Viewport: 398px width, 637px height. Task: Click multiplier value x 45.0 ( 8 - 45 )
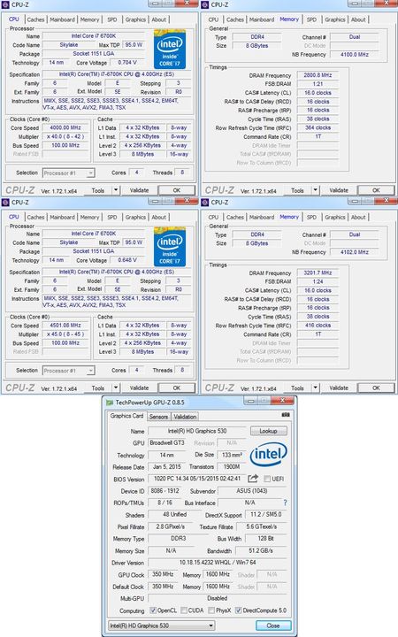[x=65, y=334]
